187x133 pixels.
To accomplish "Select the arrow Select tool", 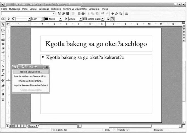I will [3, 24].
